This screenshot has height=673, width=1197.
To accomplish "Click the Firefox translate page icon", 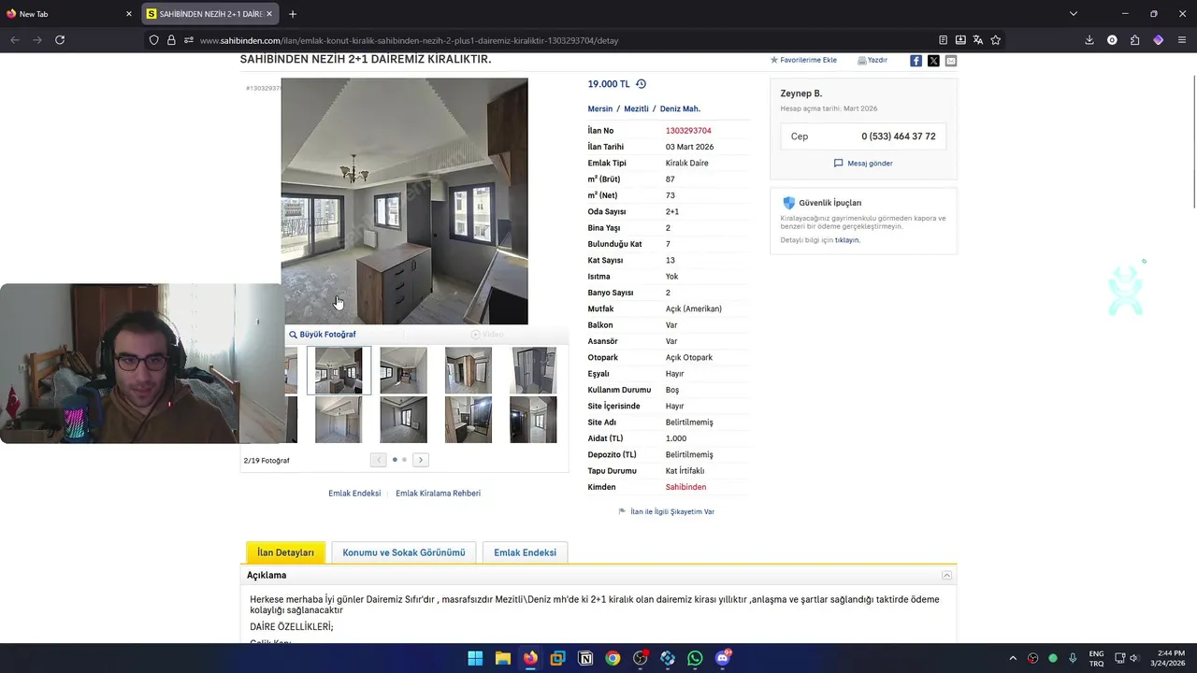I will pos(977,40).
